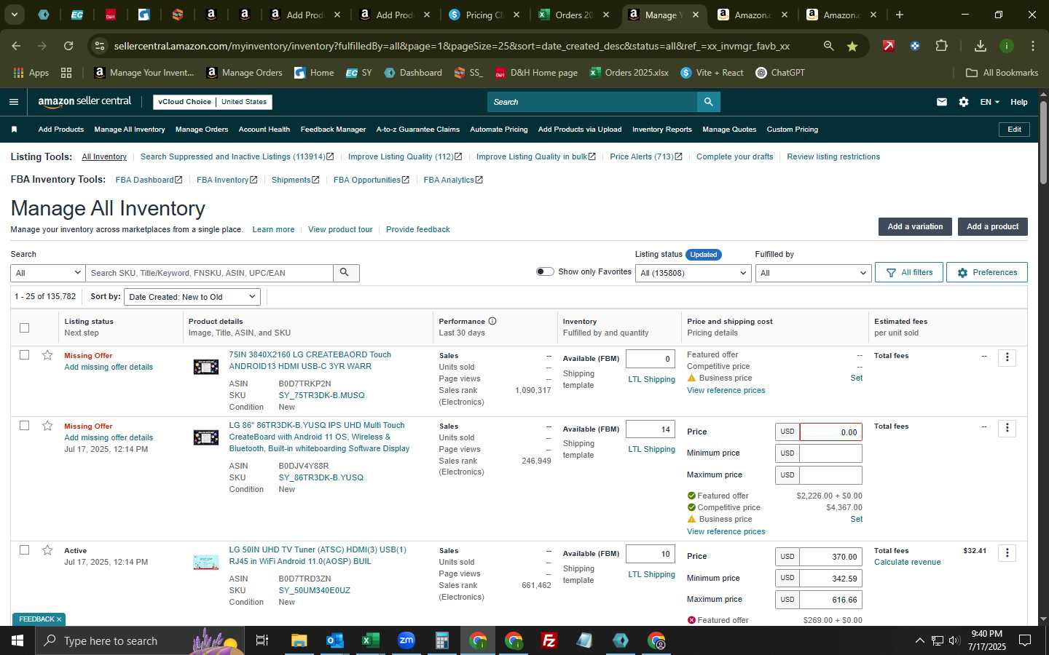The image size is (1049, 655).
Task: Bookmark this page with the star icon
Action: [x=852, y=46]
